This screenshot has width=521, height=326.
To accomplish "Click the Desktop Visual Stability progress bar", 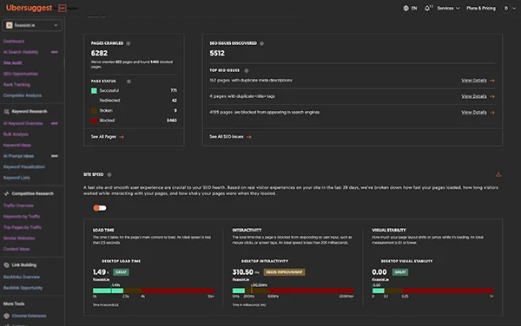I will coord(432,290).
